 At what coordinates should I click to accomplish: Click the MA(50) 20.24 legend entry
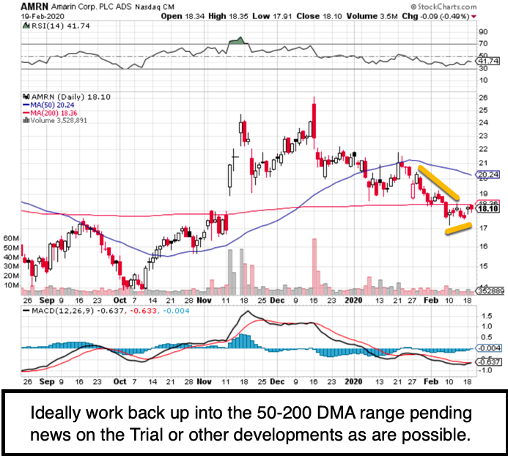coord(48,105)
